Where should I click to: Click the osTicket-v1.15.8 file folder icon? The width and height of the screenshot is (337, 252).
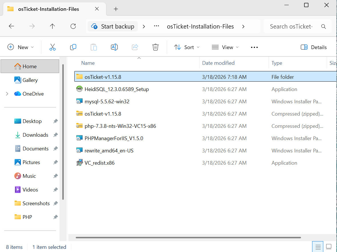pos(79,77)
